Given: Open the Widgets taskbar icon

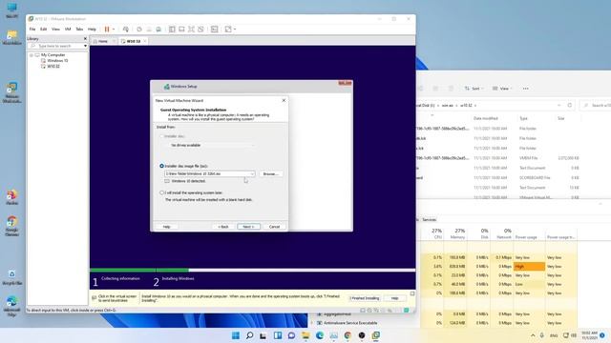Looking at the screenshot, I should pyautogui.click(x=278, y=335).
